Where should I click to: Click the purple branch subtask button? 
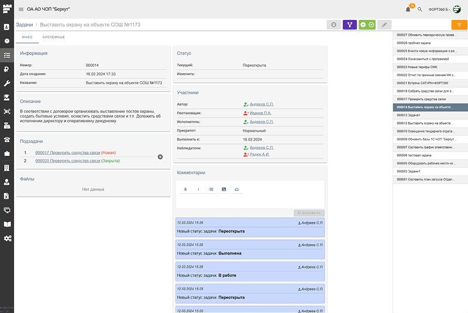(350, 25)
